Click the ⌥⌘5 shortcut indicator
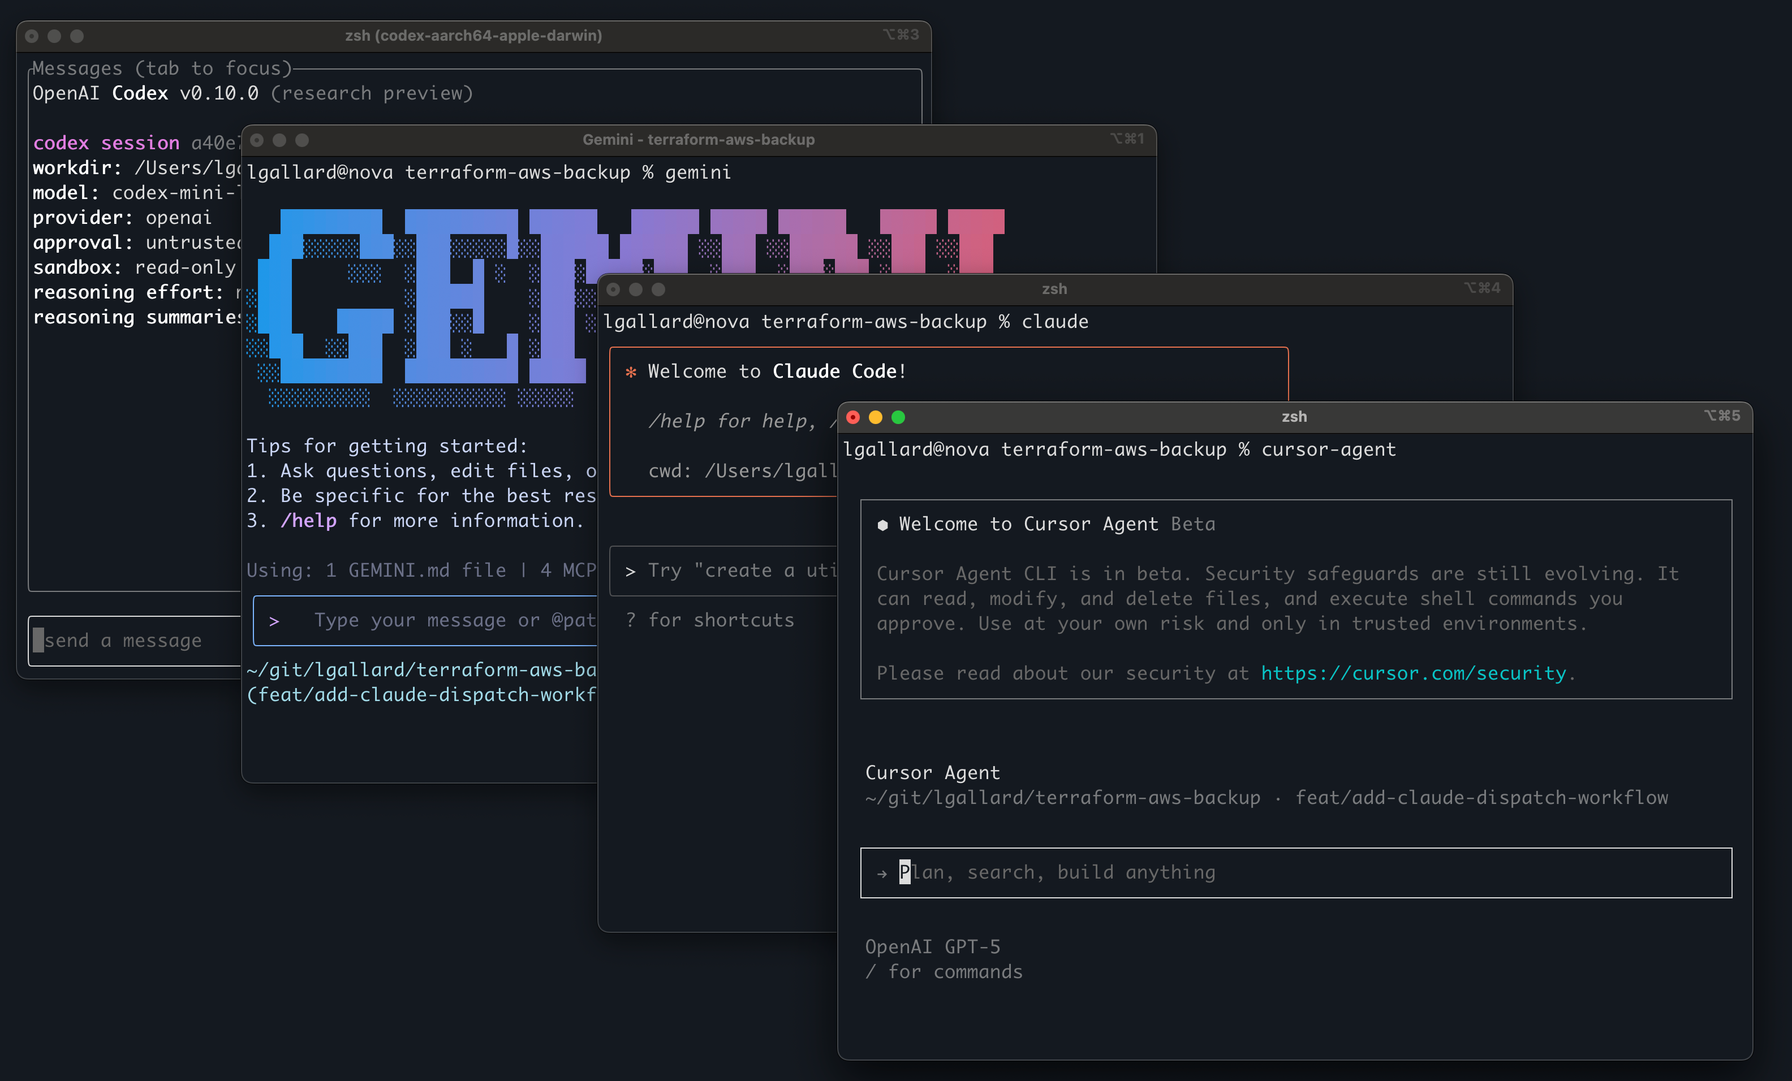 tap(1721, 416)
